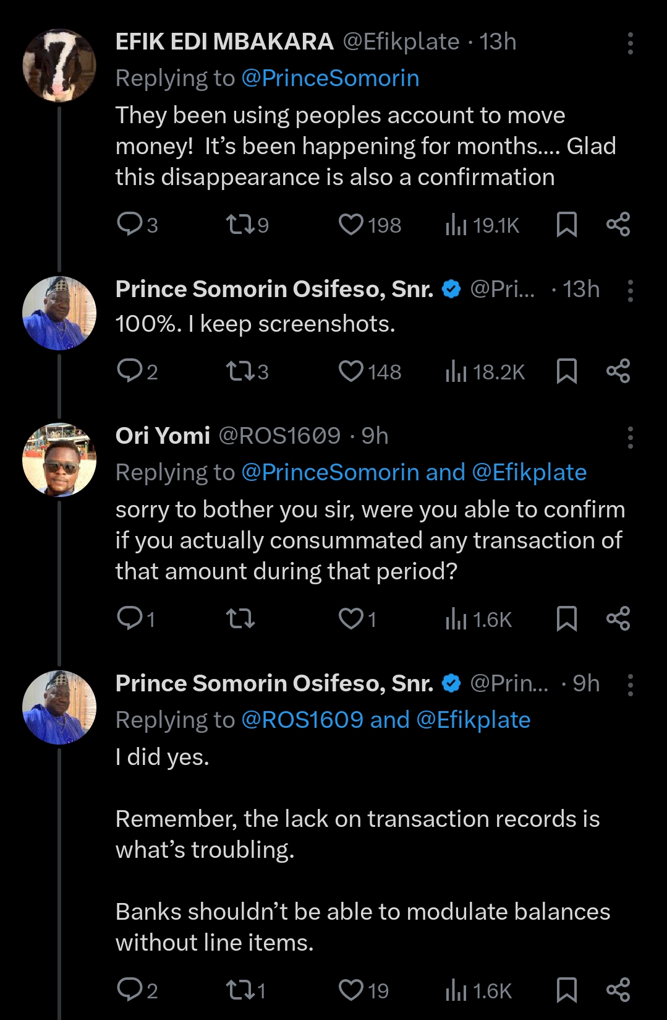Reply to EFIK EDI MBAKARA's tweet

(130, 224)
